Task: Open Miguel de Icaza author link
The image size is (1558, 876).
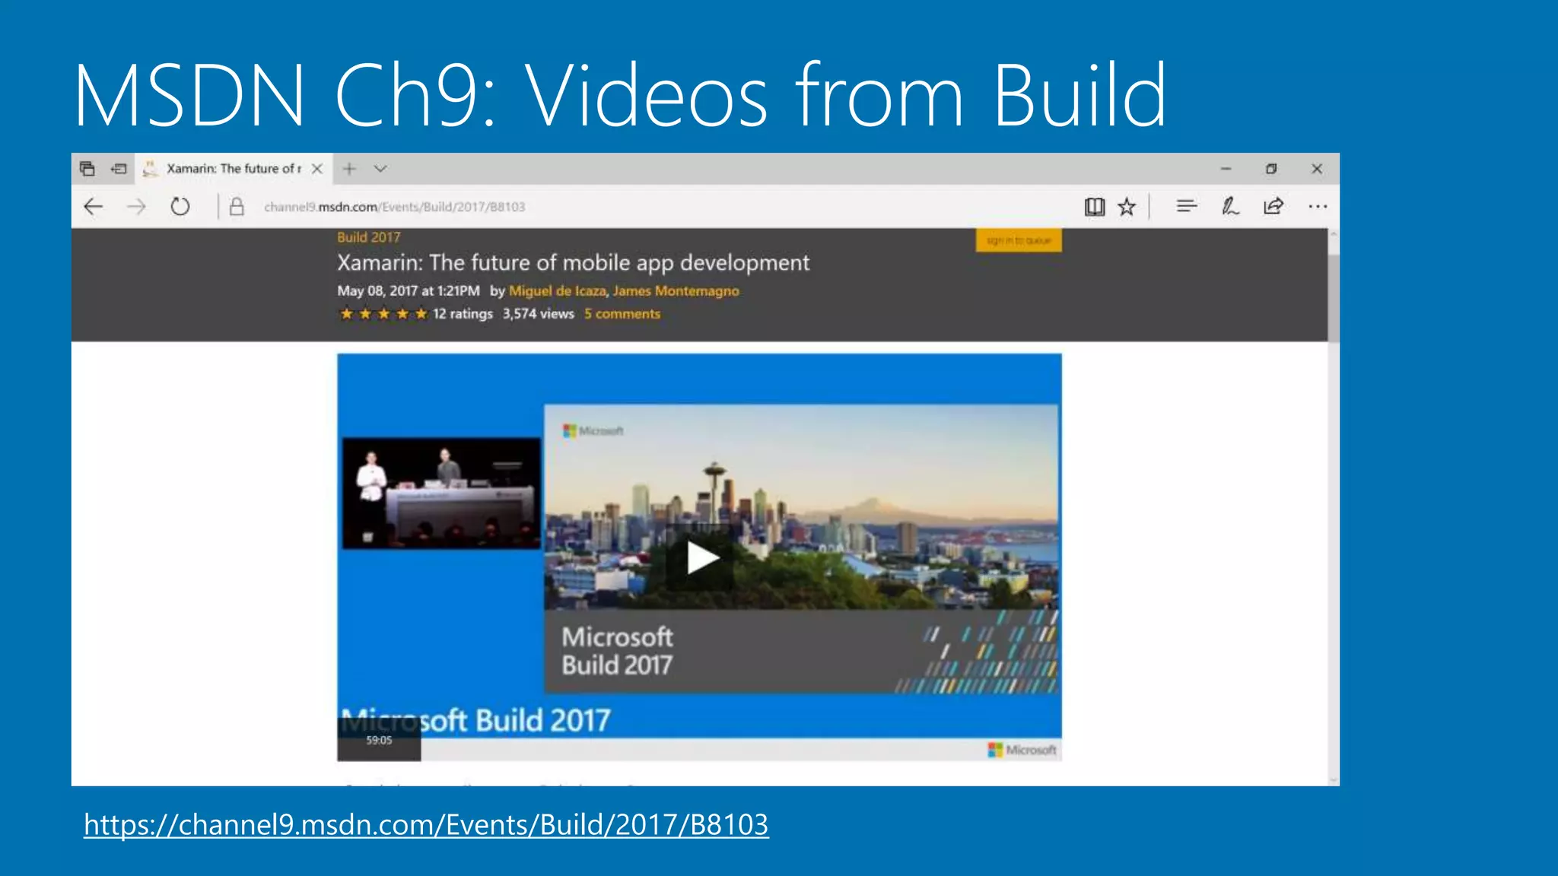Action: coord(558,291)
